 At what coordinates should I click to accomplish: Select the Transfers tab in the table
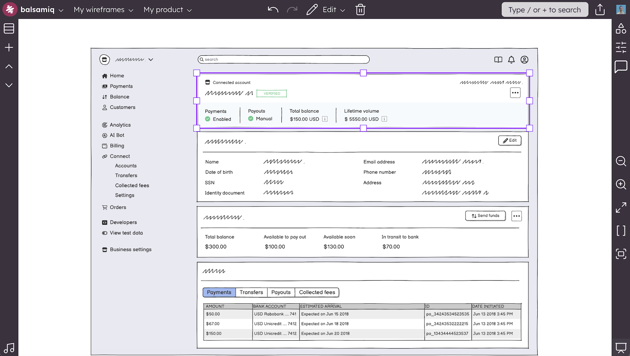pos(251,292)
